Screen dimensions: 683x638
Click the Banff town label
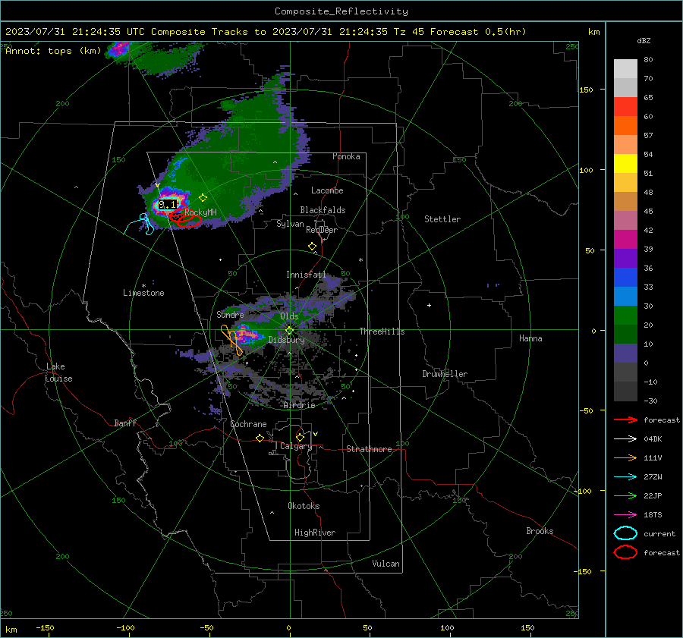pyautogui.click(x=125, y=423)
